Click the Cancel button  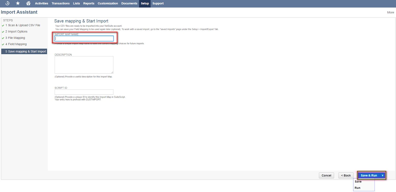tap(326, 175)
